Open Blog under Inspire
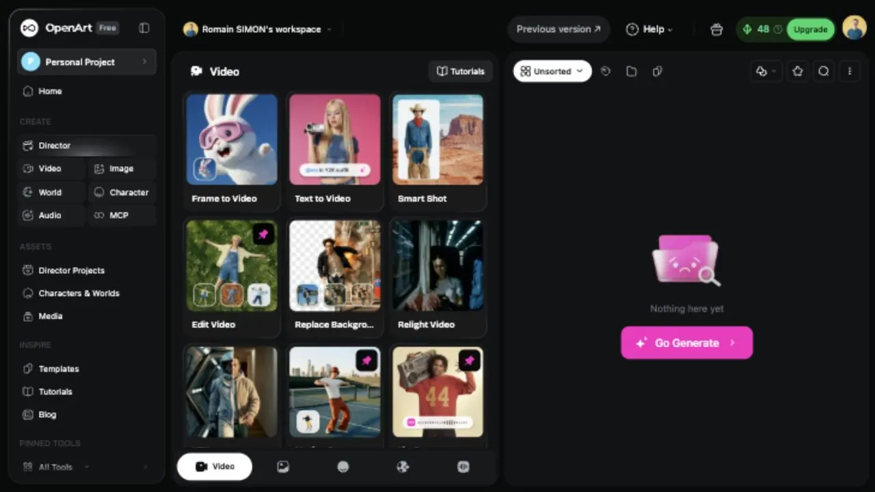Screen dimensions: 875x492 86,415
